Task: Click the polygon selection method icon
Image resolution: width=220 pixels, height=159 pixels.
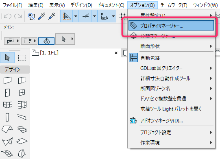Action: point(11,41)
